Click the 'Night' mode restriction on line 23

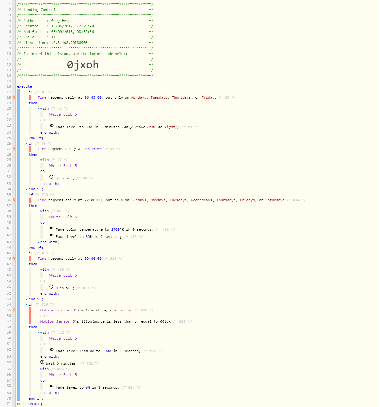coord(169,127)
